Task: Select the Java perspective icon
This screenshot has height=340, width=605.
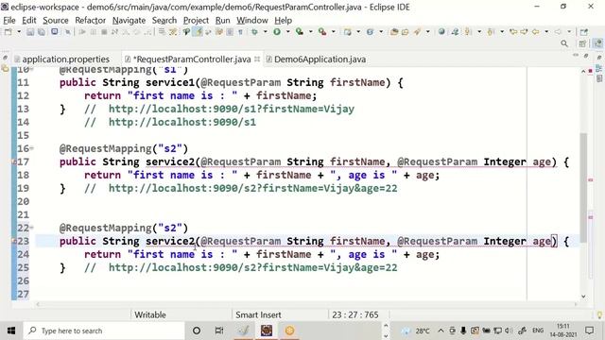Action: (x=597, y=43)
